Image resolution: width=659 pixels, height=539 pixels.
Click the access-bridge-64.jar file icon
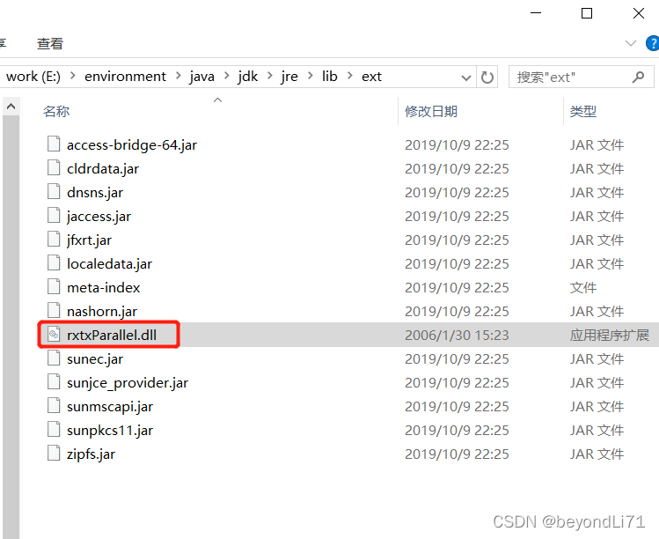click(x=54, y=144)
